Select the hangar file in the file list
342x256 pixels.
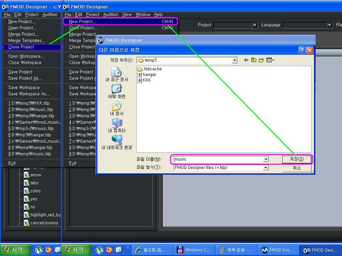(x=147, y=75)
